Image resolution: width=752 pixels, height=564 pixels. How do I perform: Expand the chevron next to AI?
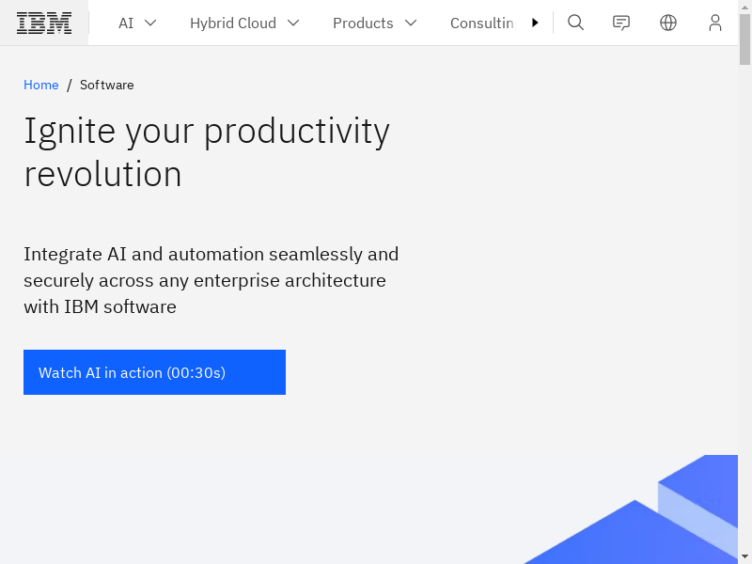150,23
